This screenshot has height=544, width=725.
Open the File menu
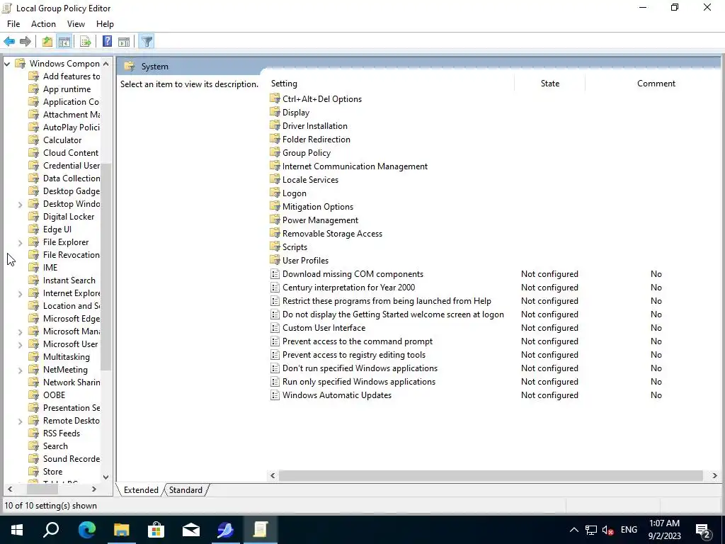(x=13, y=24)
